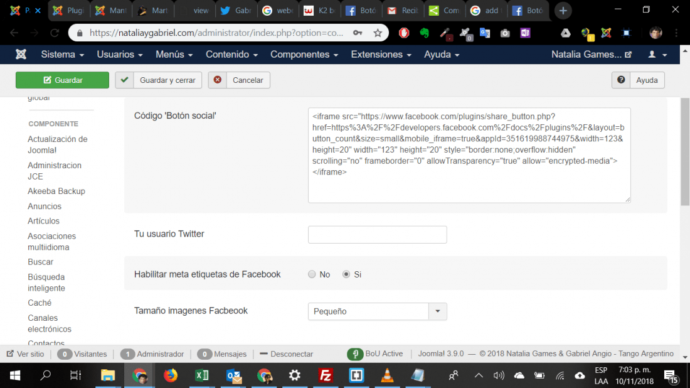The image size is (690, 388).
Task: Click the camera screenshot extension icon
Action: click(505, 33)
